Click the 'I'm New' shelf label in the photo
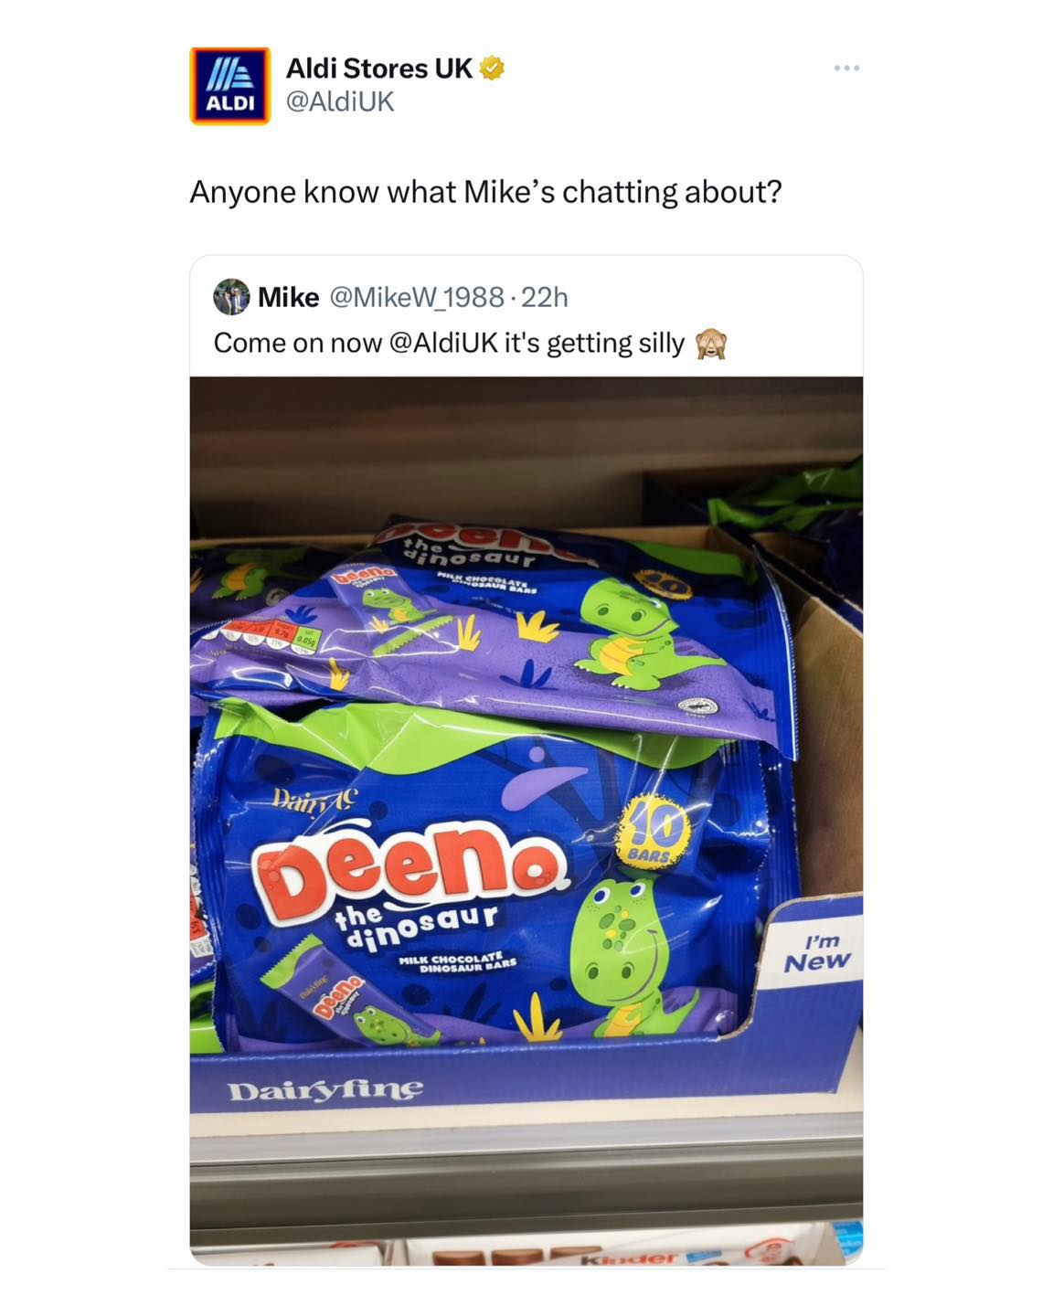The image size is (1053, 1316). 817,951
